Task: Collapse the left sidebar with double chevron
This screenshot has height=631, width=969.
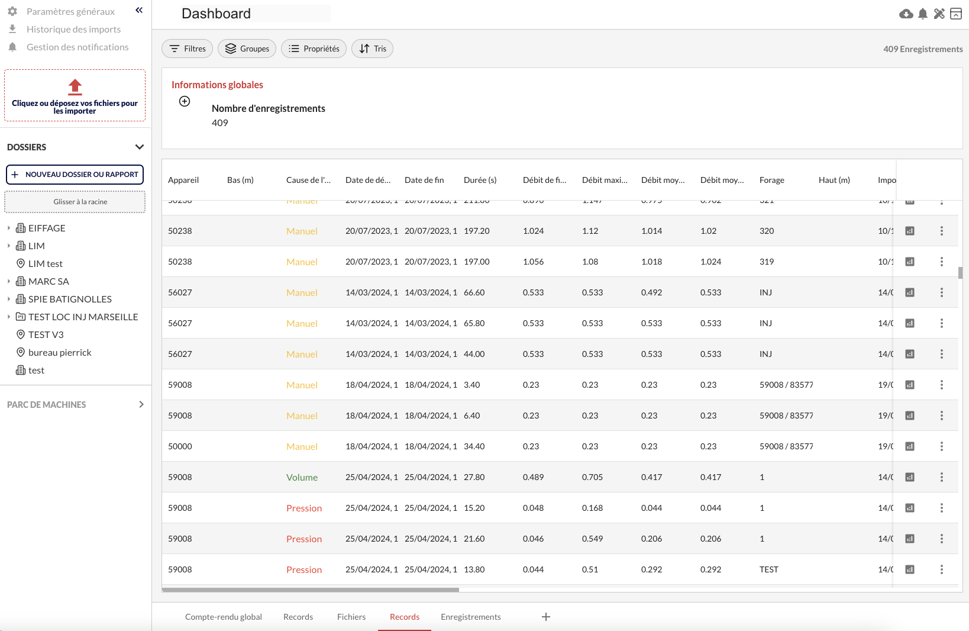Action: tap(139, 10)
